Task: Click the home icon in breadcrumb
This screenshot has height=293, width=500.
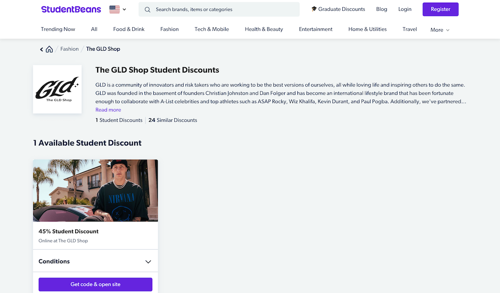Action: click(49, 49)
